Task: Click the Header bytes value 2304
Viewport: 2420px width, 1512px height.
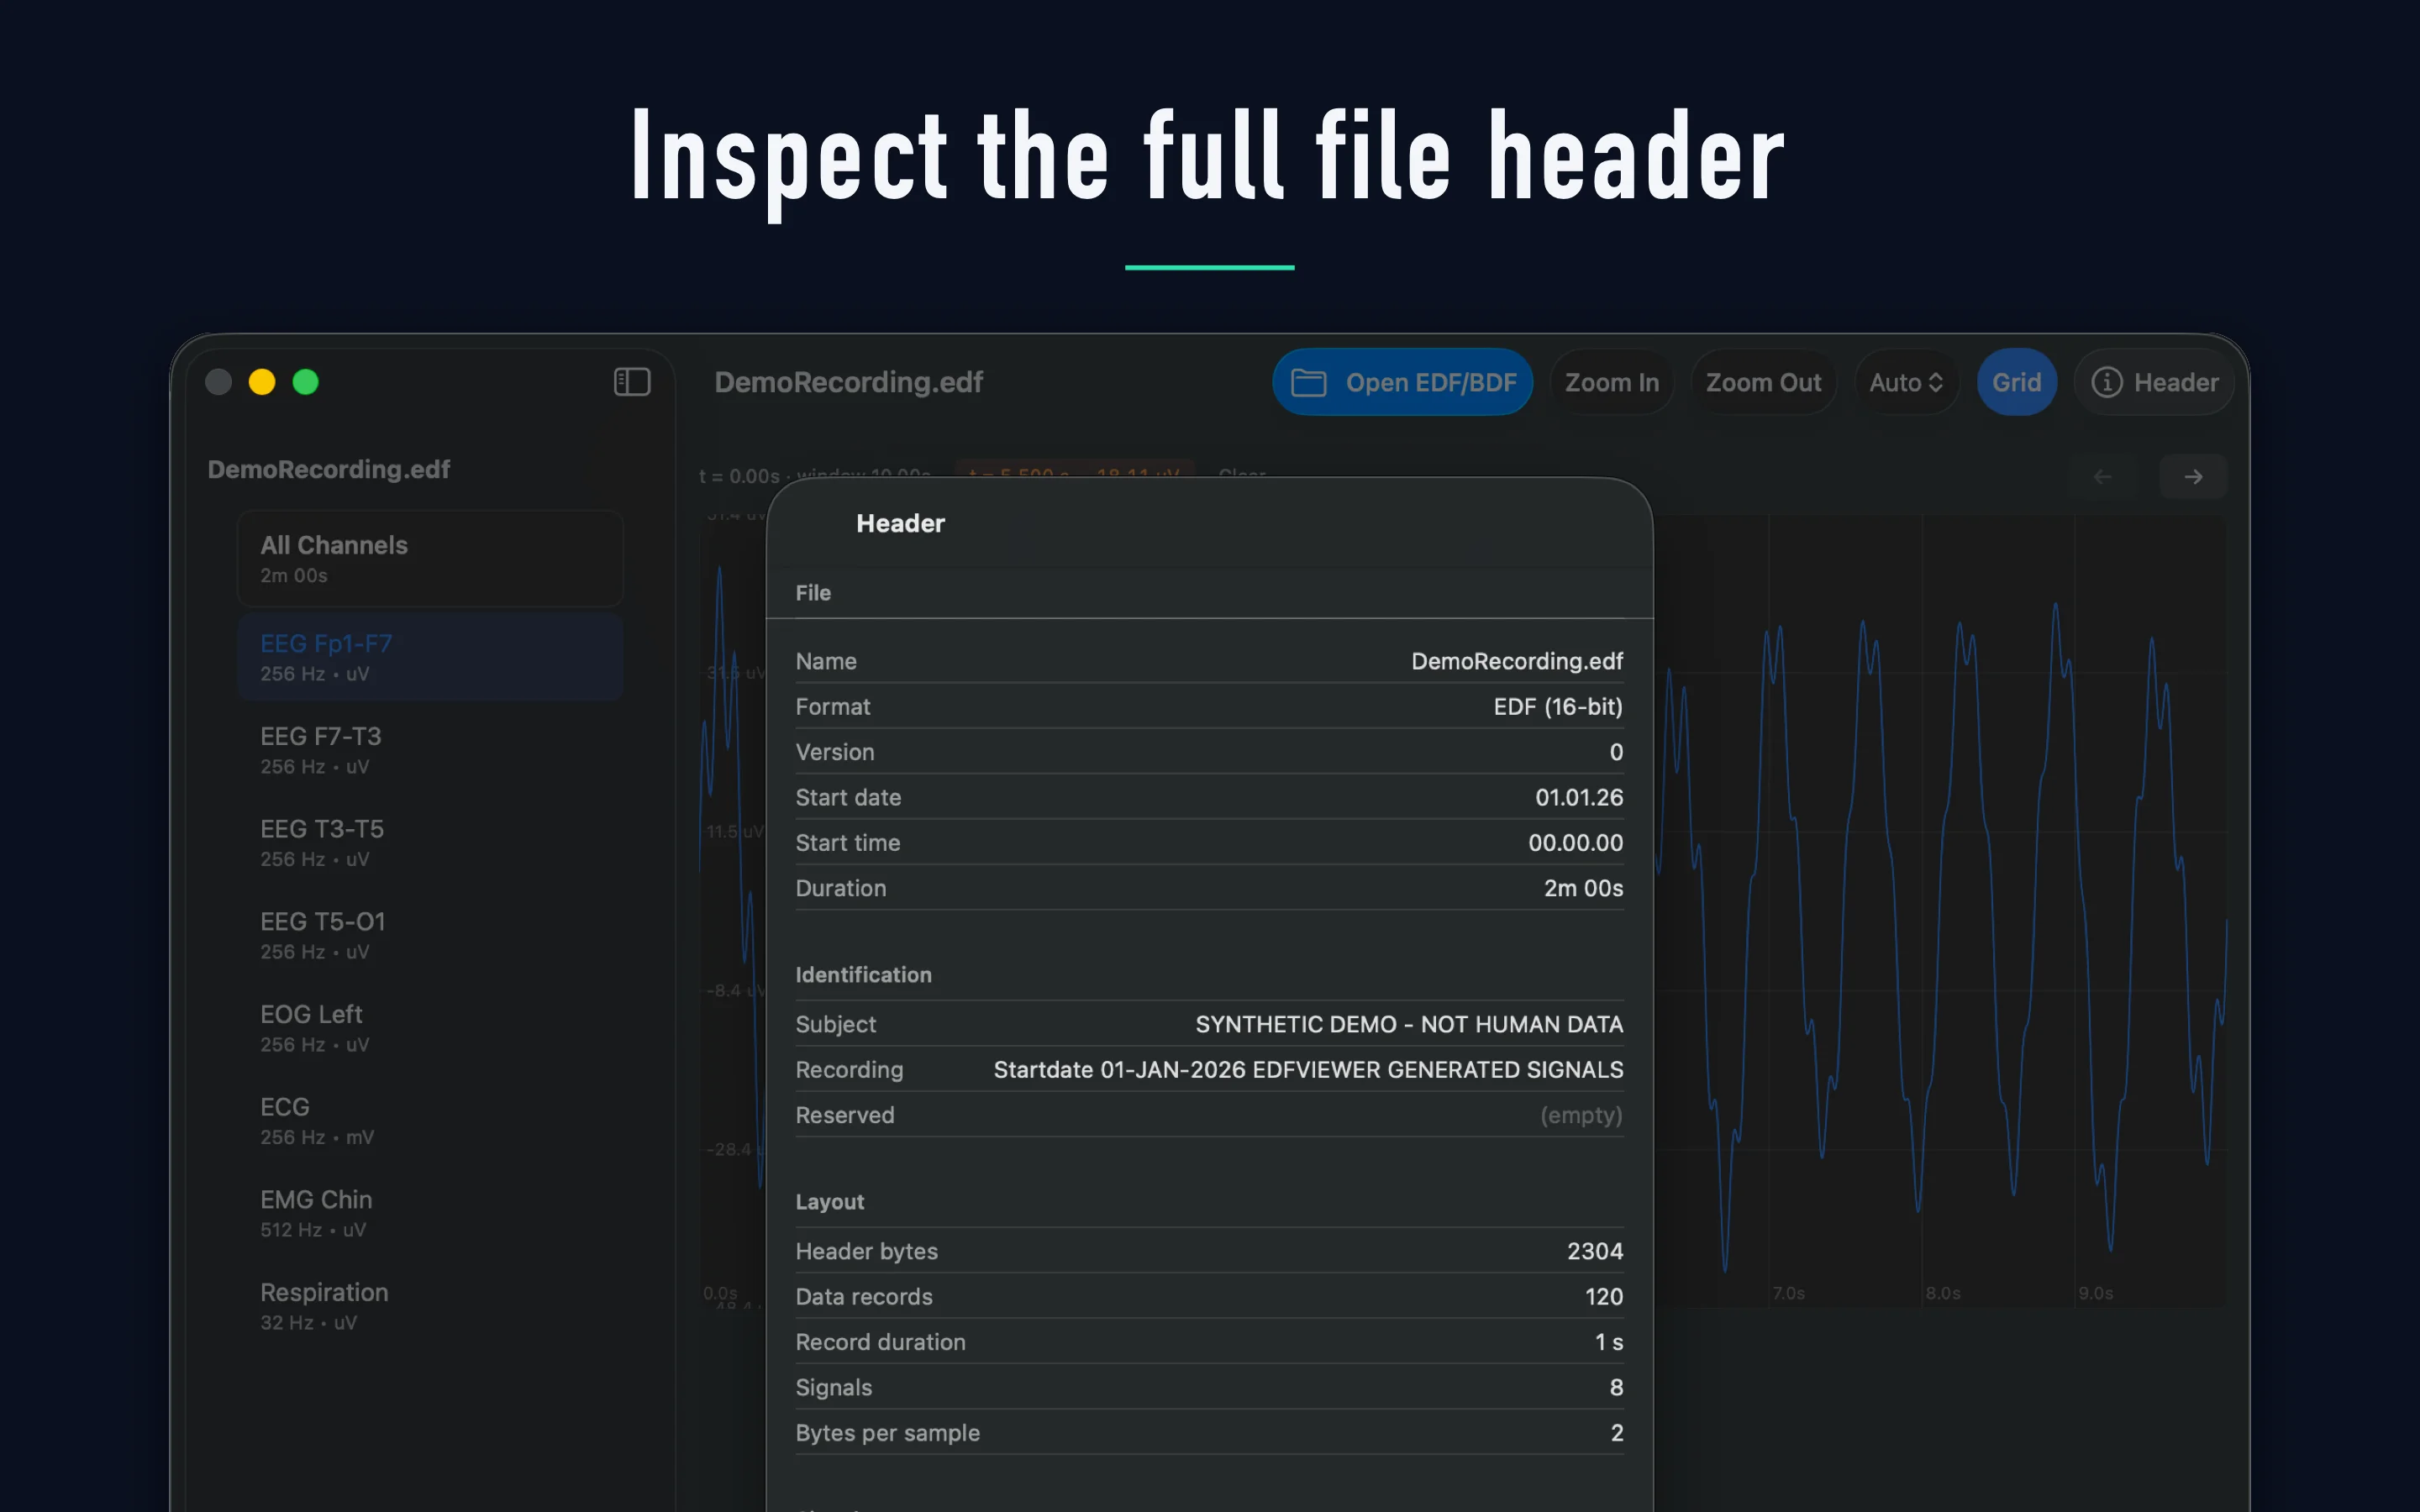Action: 1595,1251
